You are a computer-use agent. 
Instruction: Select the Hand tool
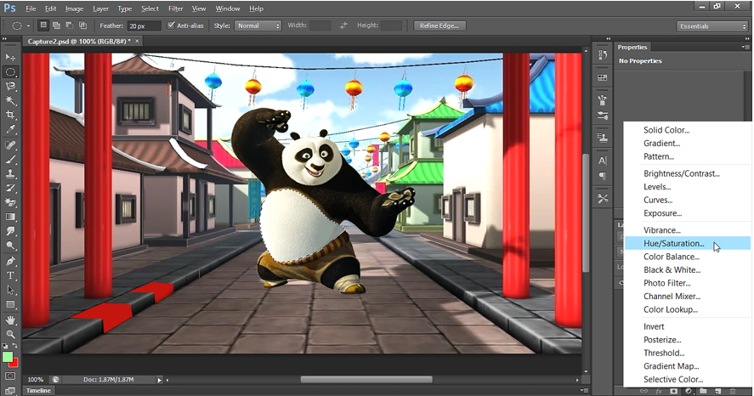coord(10,320)
